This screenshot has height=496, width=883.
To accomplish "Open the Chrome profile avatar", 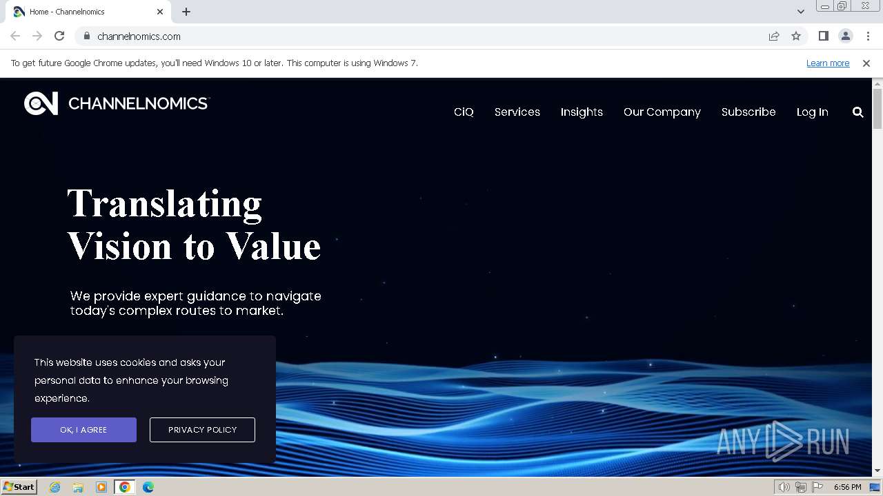I will point(845,36).
